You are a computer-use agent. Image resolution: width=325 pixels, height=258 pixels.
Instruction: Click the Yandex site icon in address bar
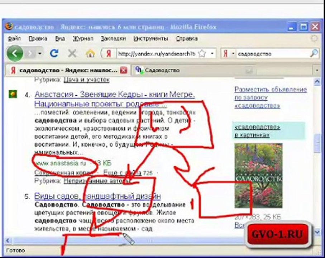tap(109, 54)
